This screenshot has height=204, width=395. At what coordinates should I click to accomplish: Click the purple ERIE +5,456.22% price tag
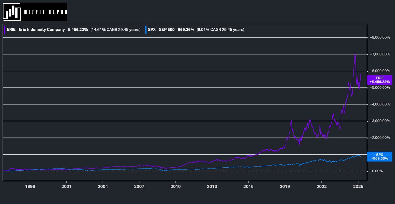(x=380, y=80)
